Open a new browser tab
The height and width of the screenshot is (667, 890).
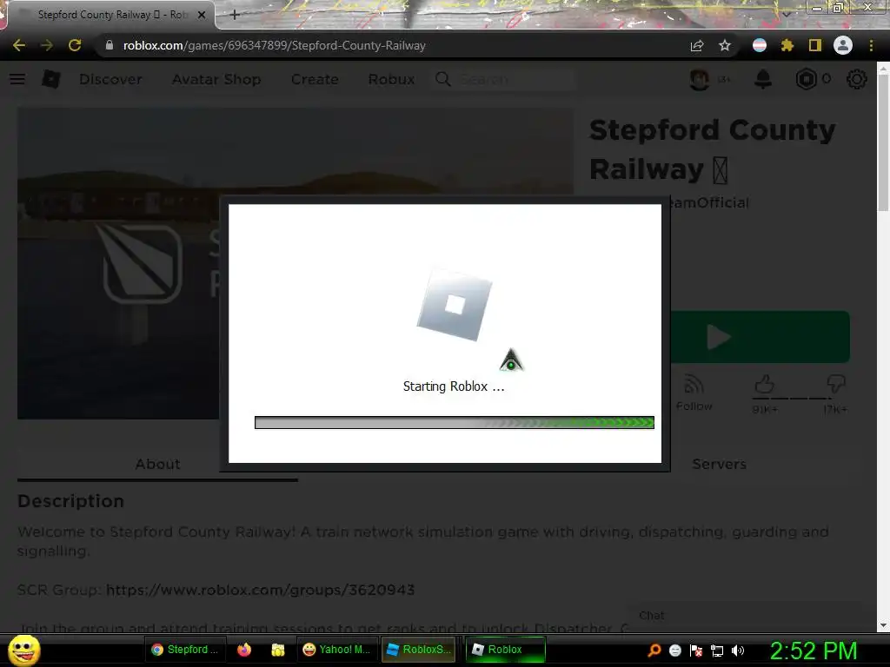235,15
